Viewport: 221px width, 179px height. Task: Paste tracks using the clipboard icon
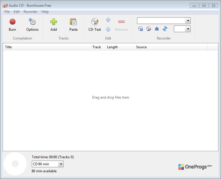73,25
